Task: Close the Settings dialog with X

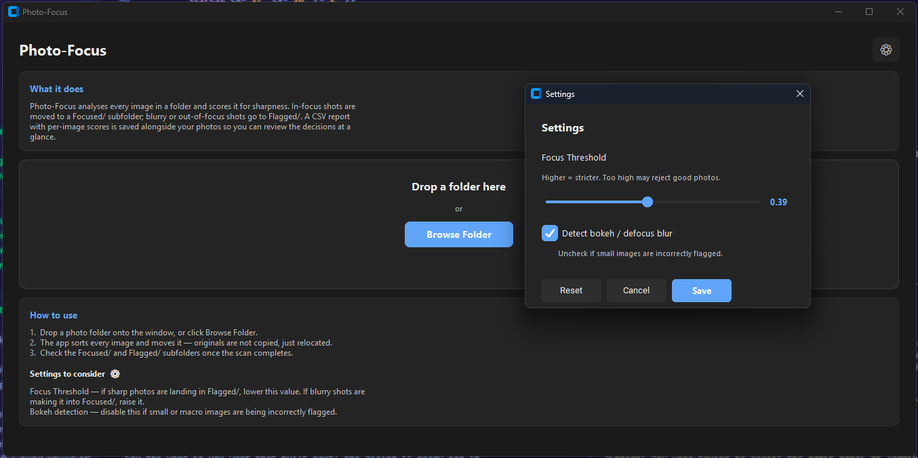Action: click(799, 94)
